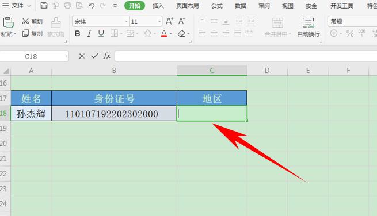The height and width of the screenshot is (216, 377).
Task: Select cell B18 with the ID number
Action: pos(114,114)
